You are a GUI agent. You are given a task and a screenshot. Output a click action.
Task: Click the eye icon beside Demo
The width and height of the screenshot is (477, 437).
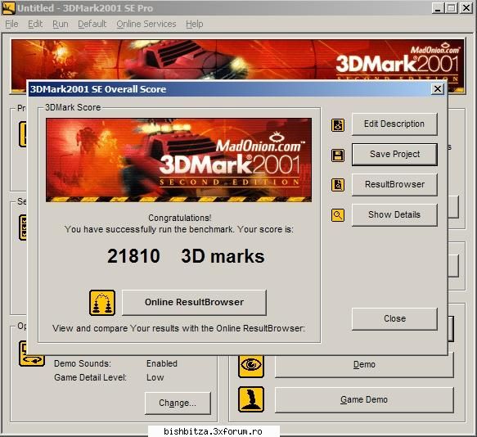tap(251, 365)
